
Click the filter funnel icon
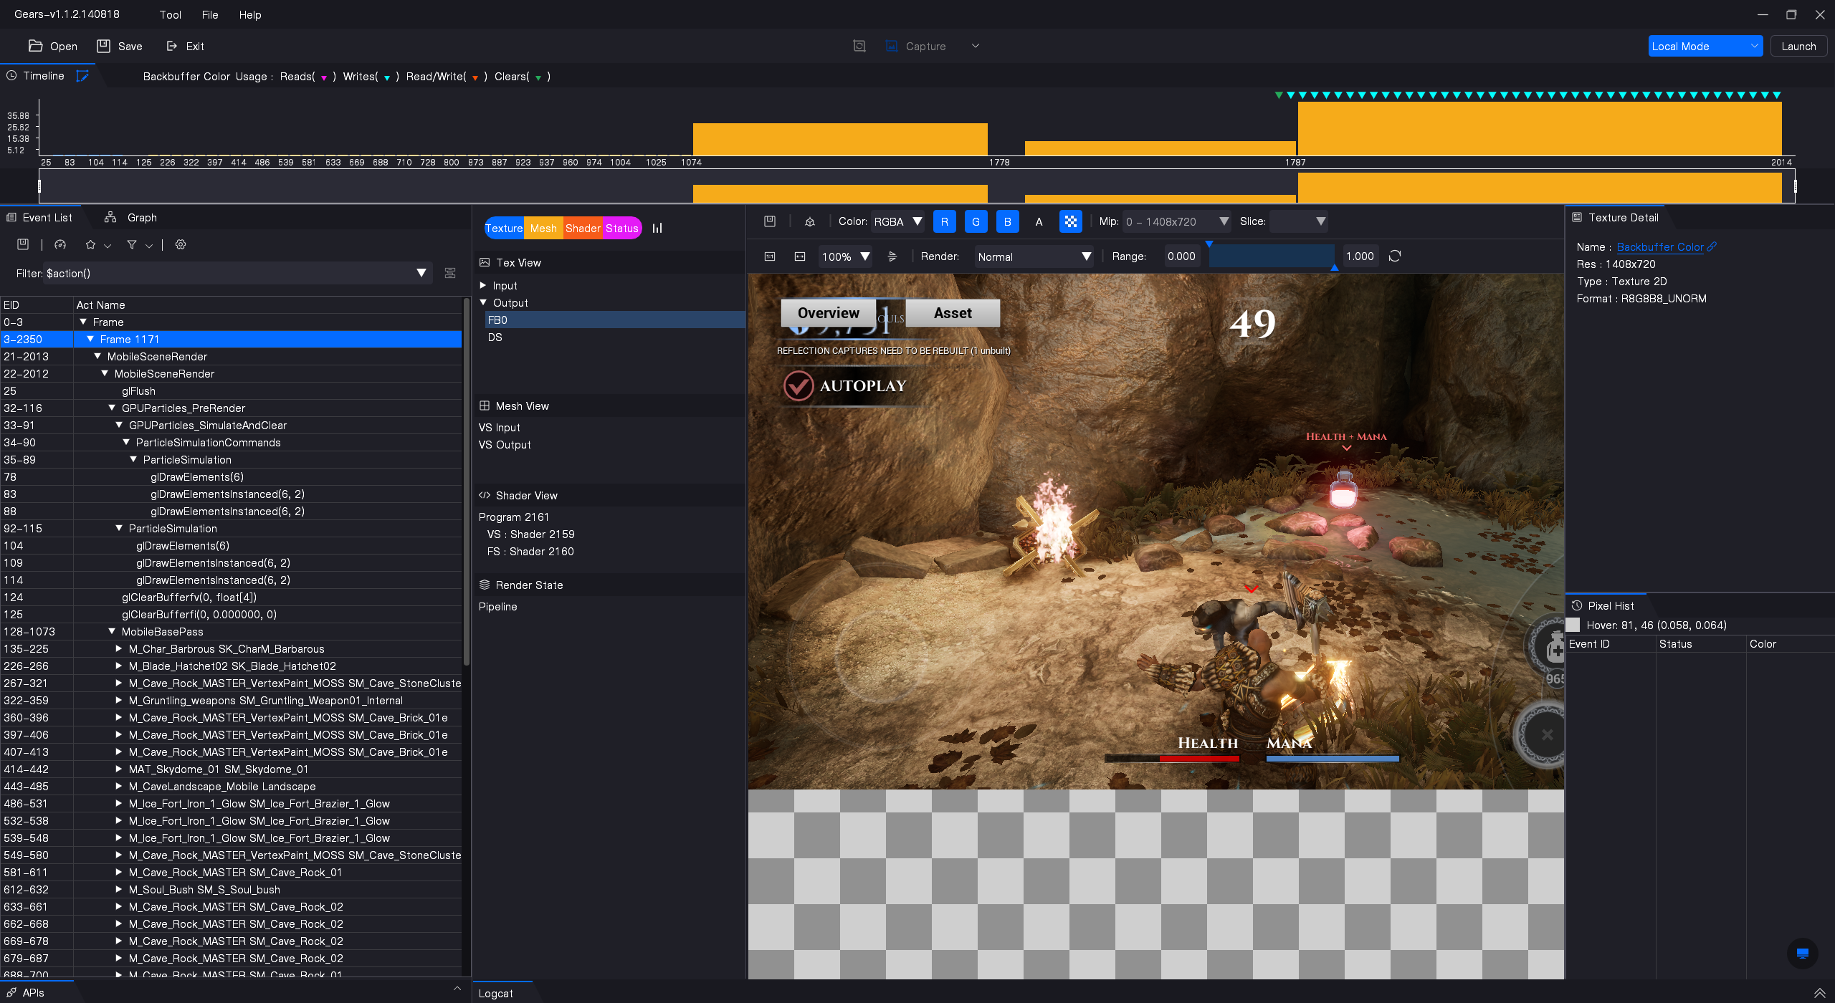[x=132, y=245]
